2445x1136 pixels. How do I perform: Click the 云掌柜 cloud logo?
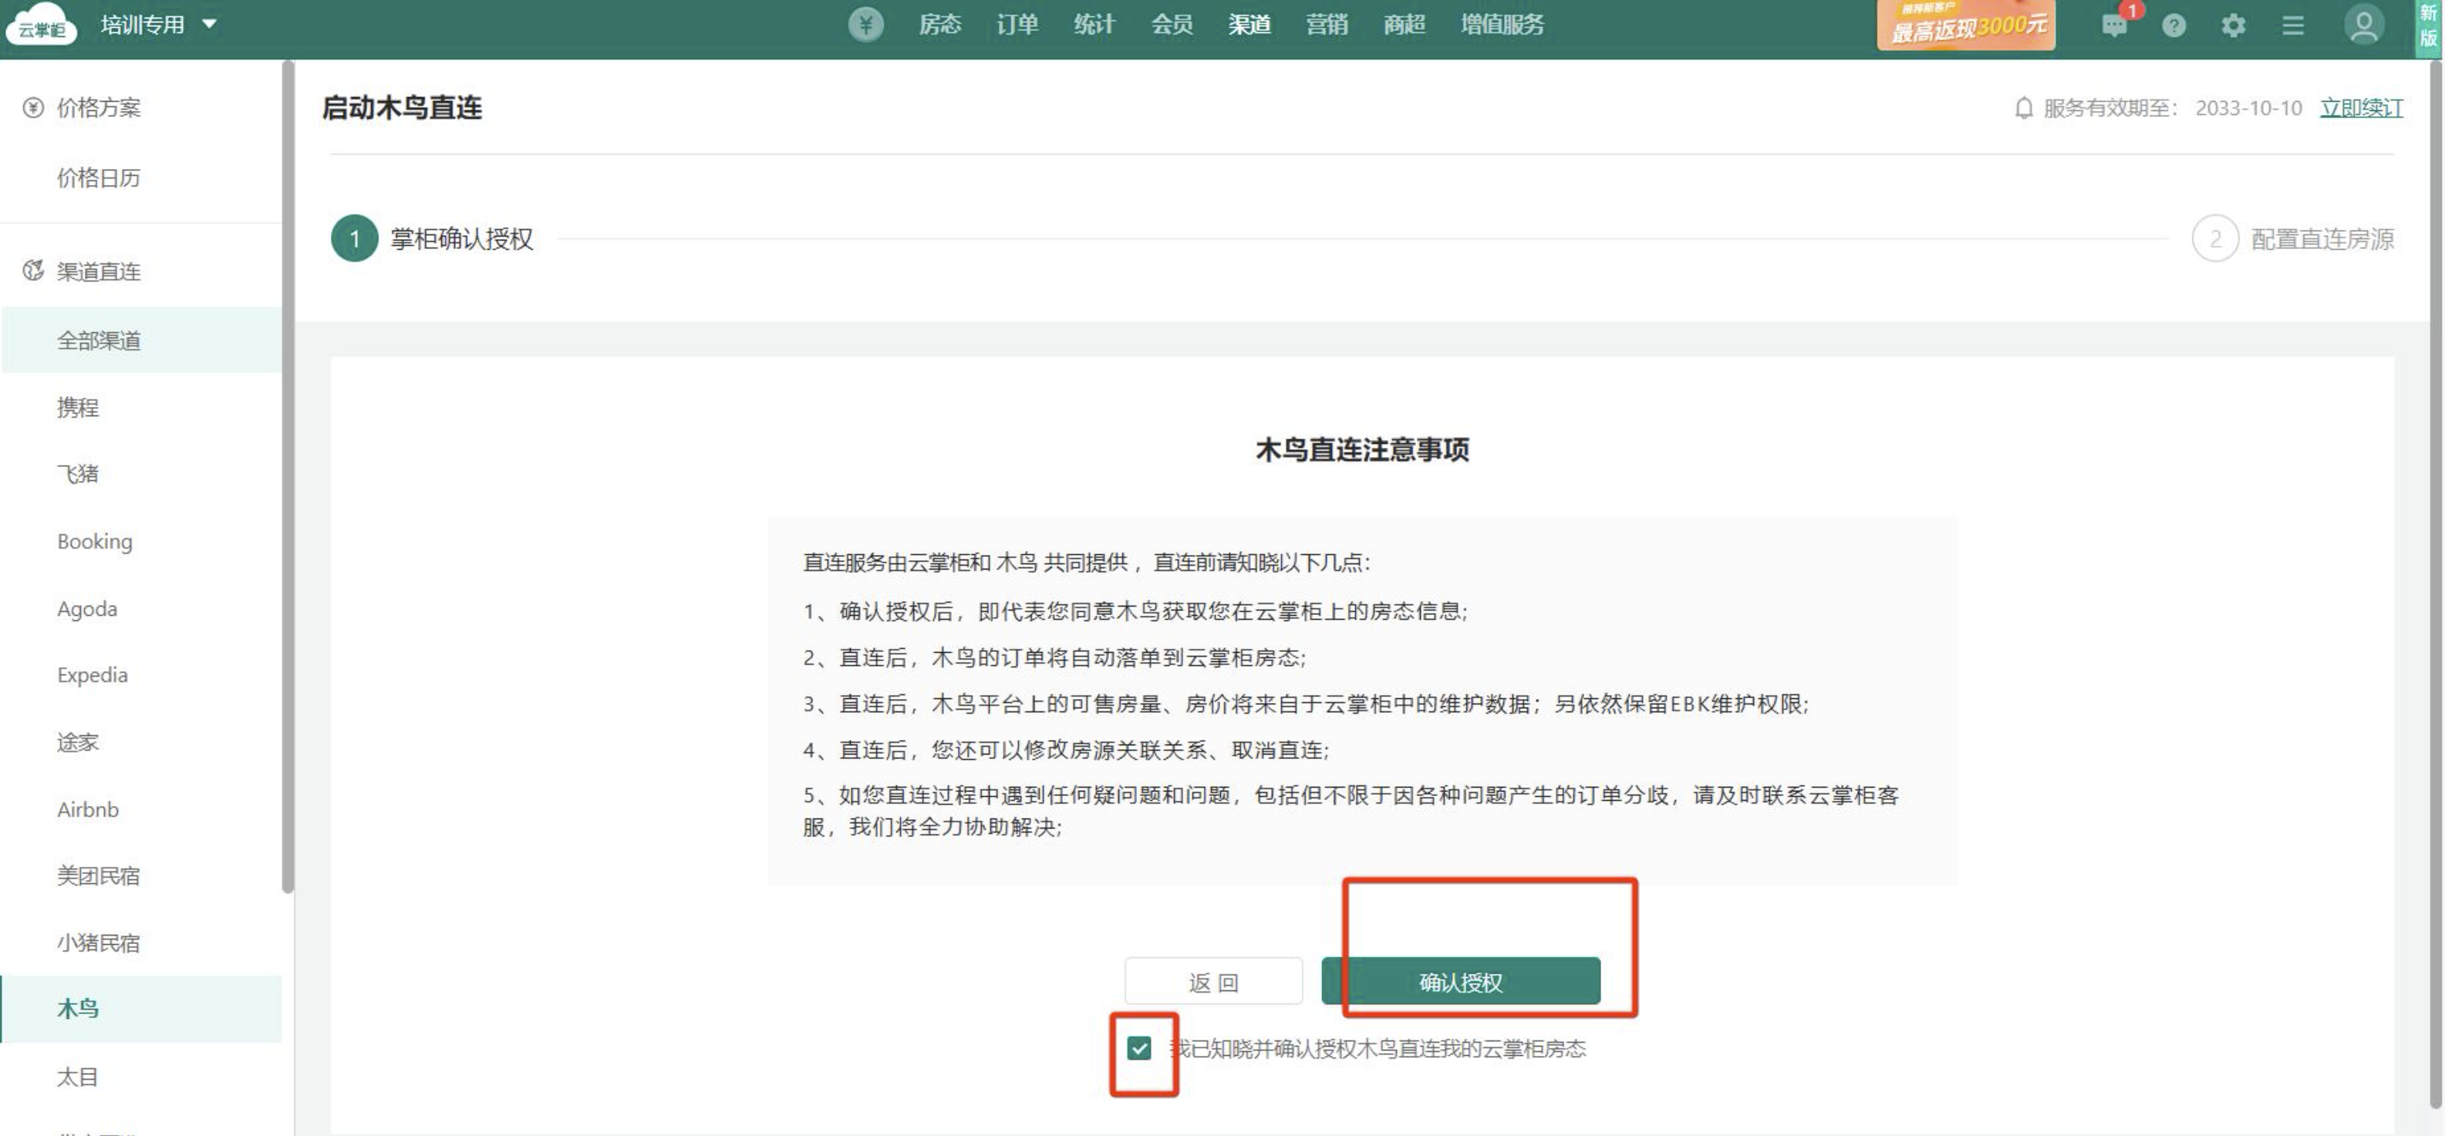pos(41,25)
